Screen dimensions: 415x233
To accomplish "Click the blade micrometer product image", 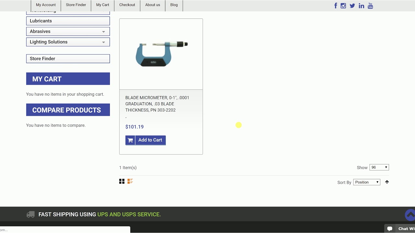I will point(161,54).
